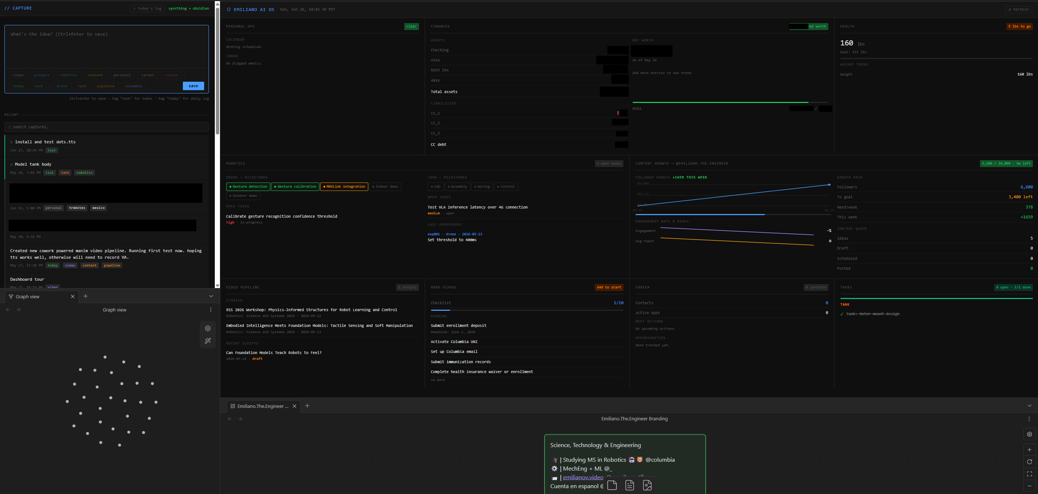Select 'Model tank body' capture entry
Image resolution: width=1038 pixels, height=494 pixels.
point(107,168)
